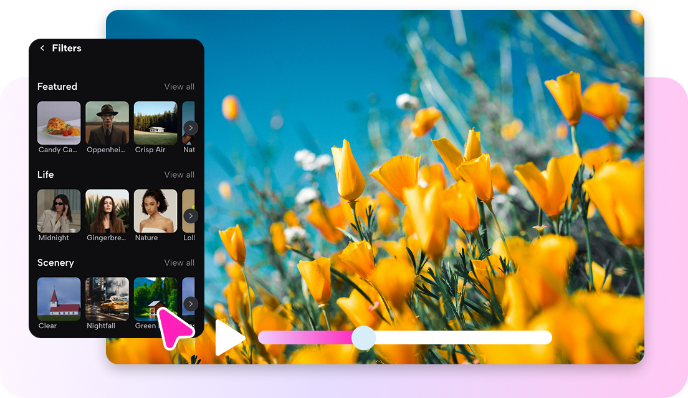Go back from the Filters panel

pos(42,48)
